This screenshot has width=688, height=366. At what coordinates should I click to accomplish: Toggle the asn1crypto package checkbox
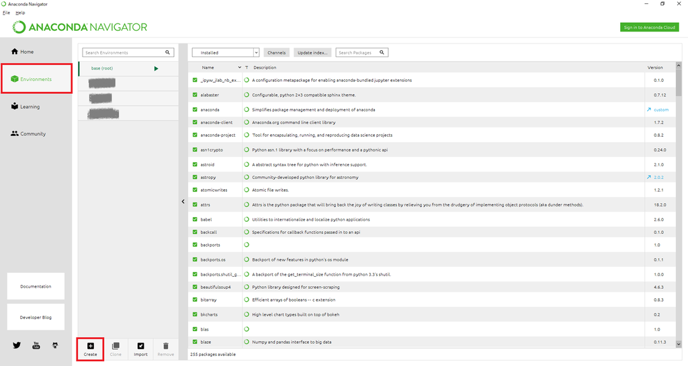click(x=195, y=149)
